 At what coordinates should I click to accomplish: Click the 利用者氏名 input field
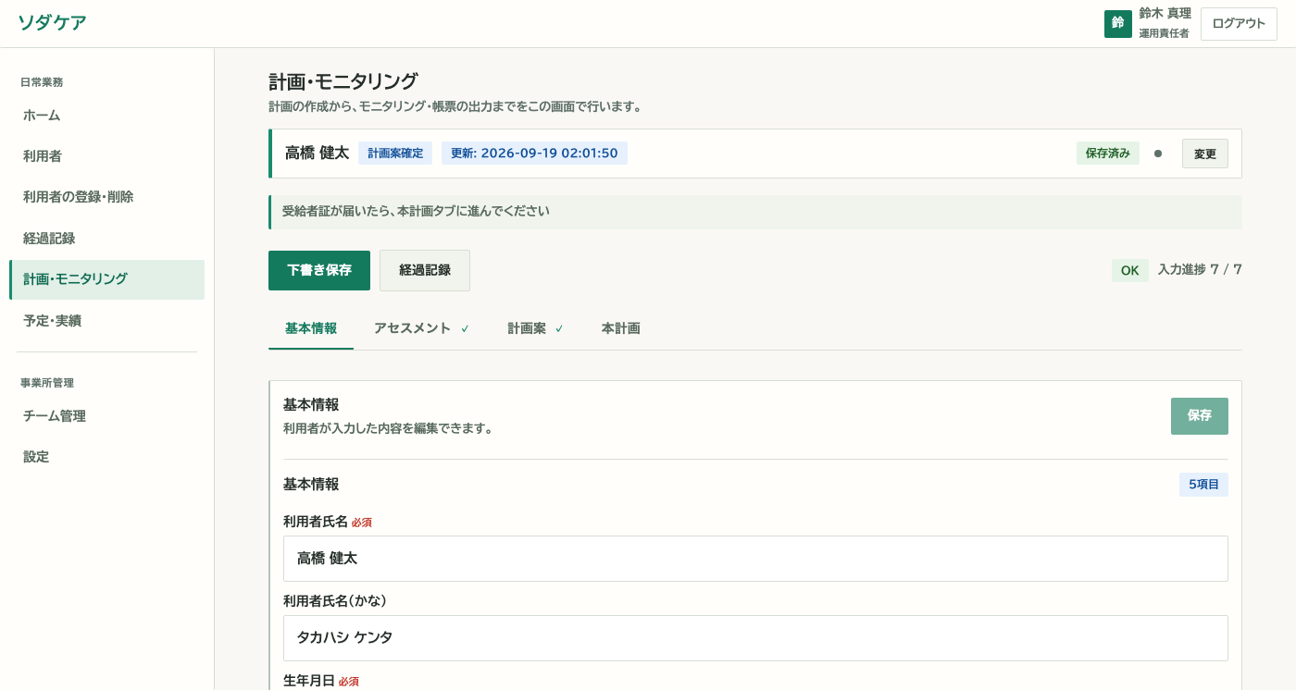(x=755, y=559)
